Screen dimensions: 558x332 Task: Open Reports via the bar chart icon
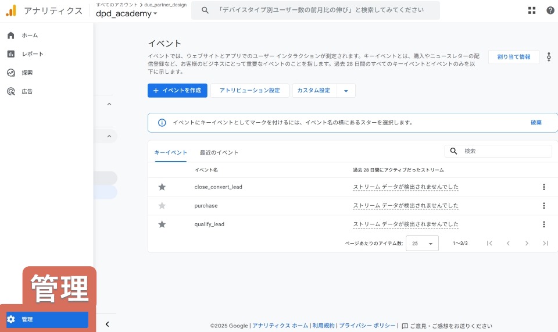coord(10,54)
